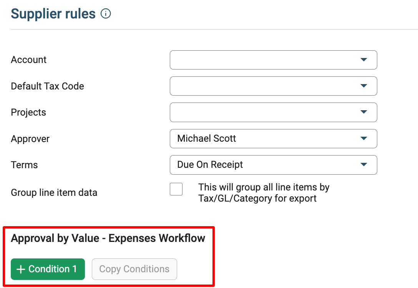
Task: Select the Supplier rules heading
Action: coord(53,13)
